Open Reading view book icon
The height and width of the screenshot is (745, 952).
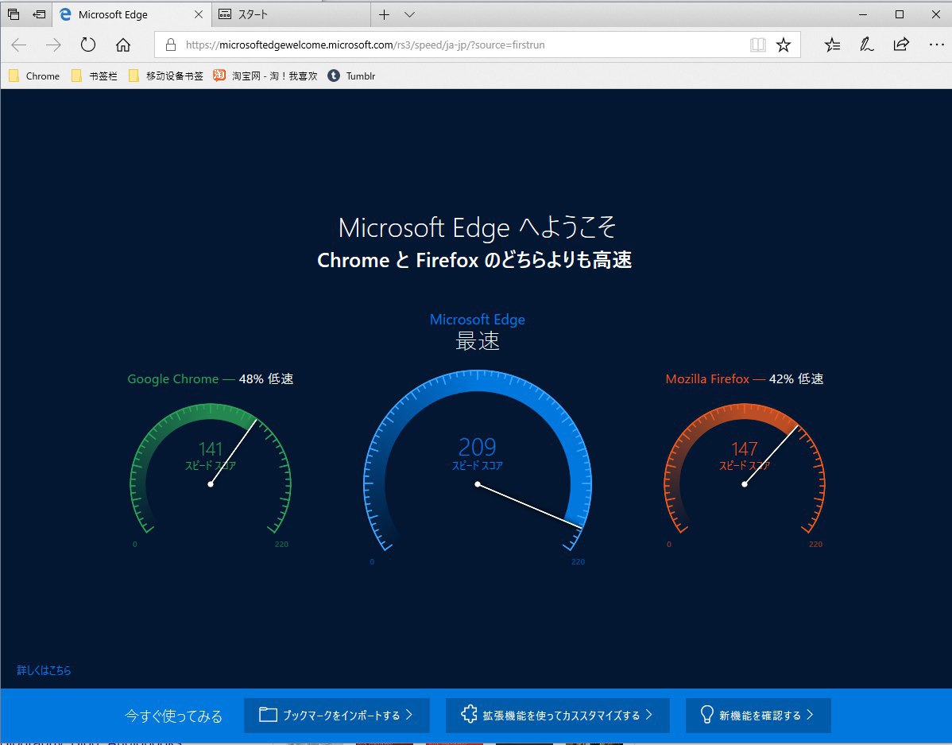(758, 45)
